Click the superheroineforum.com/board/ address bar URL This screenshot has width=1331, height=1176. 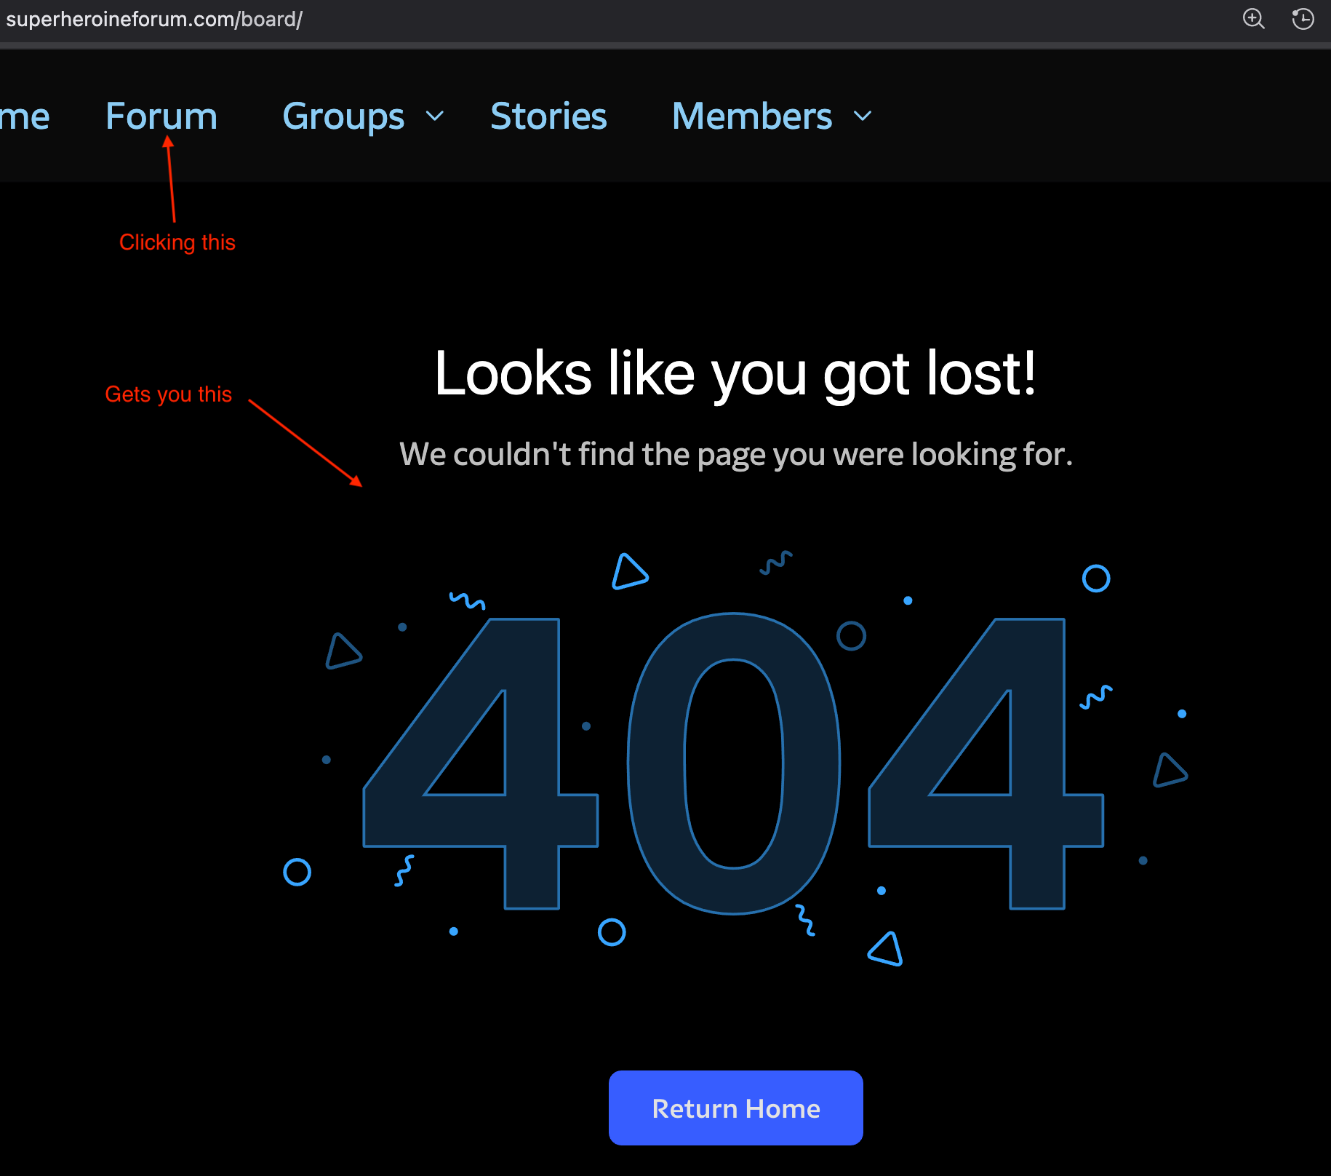pos(154,19)
